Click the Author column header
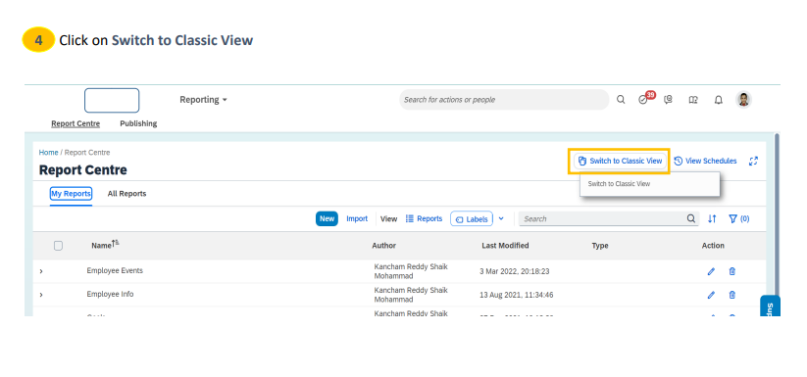 (x=384, y=246)
